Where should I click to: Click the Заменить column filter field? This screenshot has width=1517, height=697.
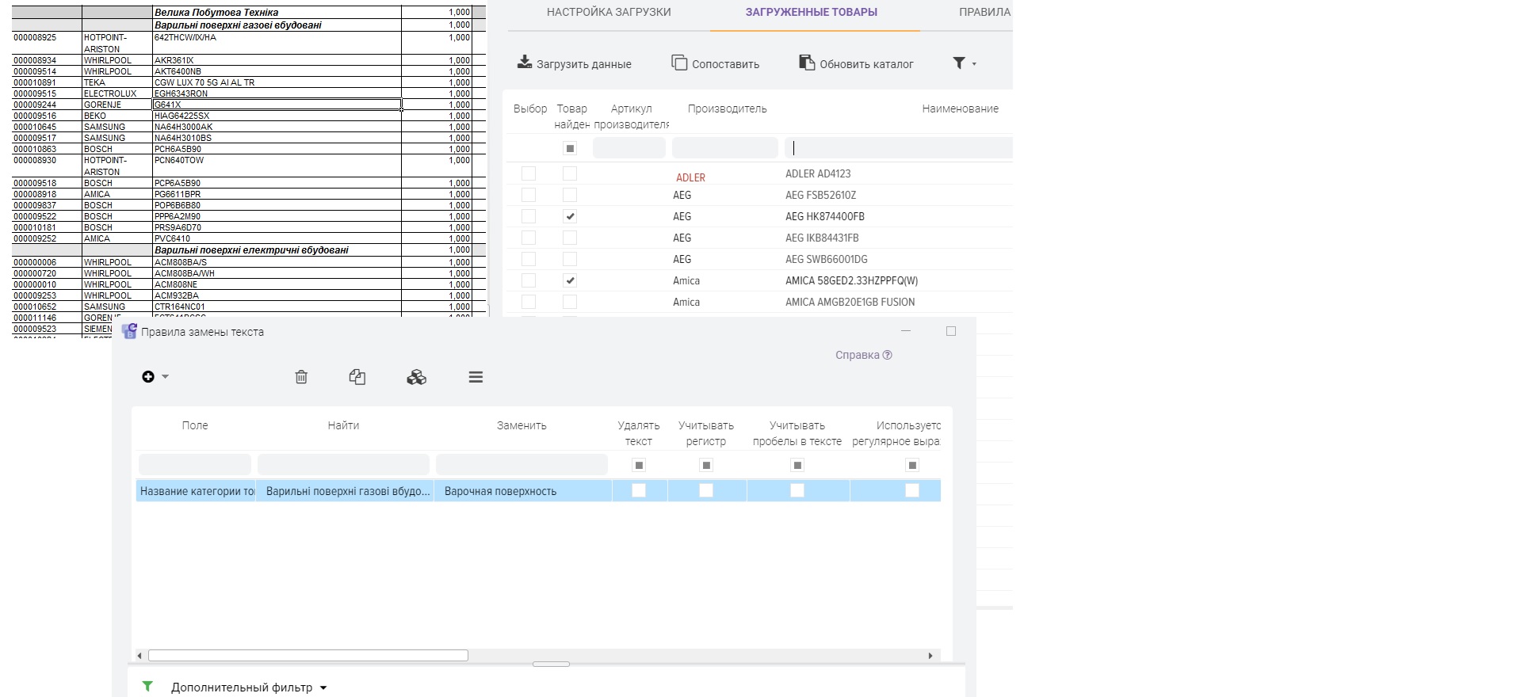[x=522, y=465]
